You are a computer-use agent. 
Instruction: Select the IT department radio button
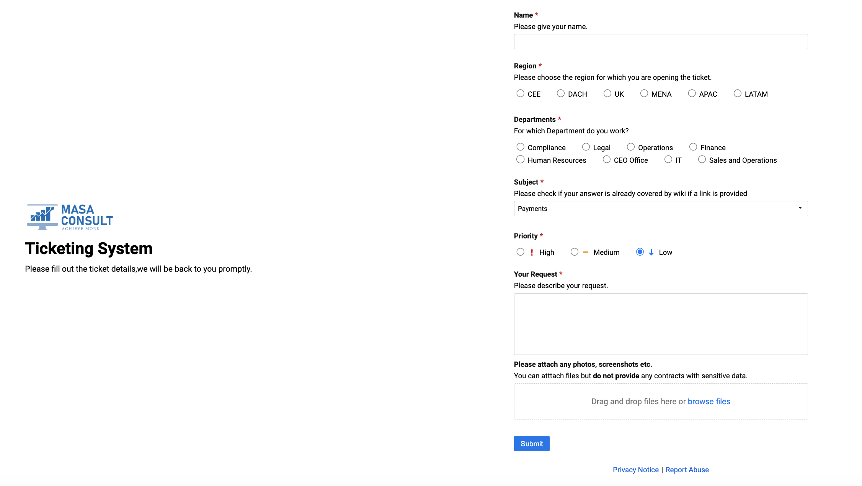[667, 160]
